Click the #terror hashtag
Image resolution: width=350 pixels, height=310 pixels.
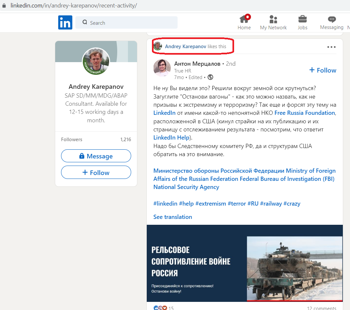click(237, 204)
